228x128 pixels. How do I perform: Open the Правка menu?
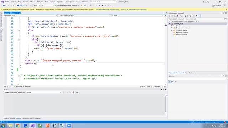coord(14,2)
